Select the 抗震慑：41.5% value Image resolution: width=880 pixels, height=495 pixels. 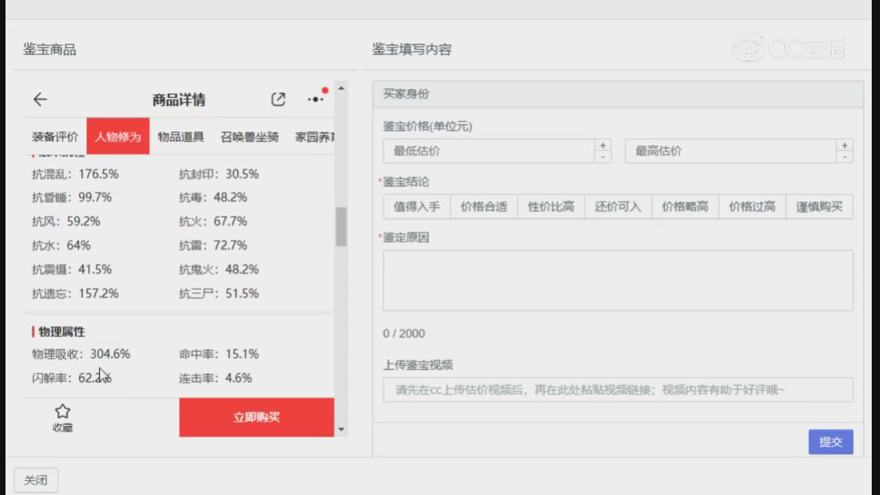coord(71,269)
